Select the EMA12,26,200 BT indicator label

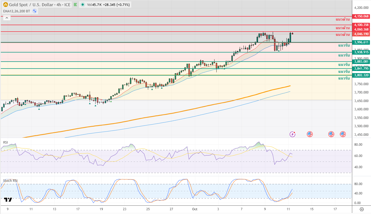(x=17, y=11)
